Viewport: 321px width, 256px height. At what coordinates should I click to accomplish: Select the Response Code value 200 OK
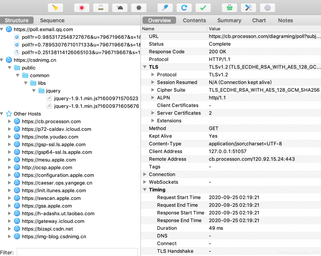point(217,52)
